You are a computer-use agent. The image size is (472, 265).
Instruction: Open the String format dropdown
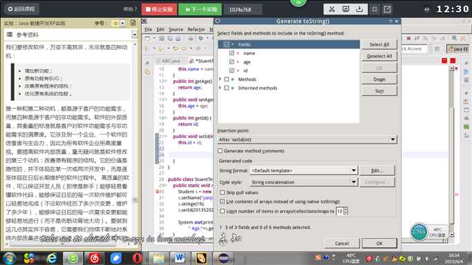304,170
